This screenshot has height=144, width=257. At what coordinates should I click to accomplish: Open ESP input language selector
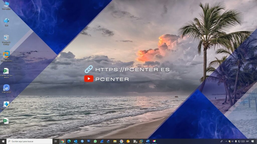(247, 141)
